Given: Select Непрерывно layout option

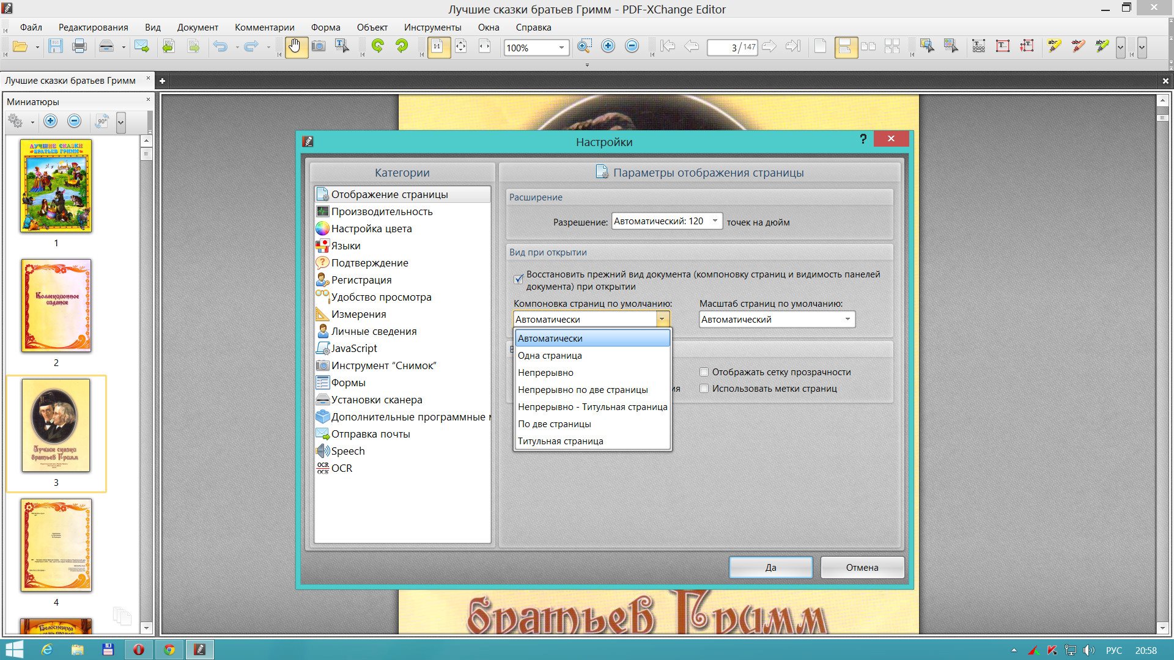Looking at the screenshot, I should click(x=593, y=372).
